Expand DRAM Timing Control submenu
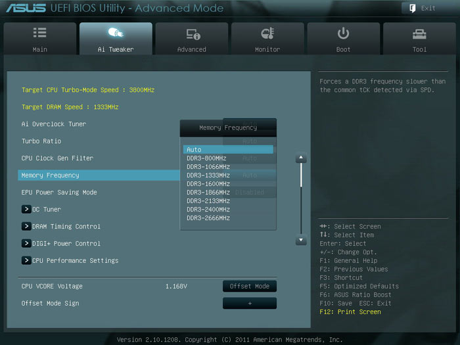The height and width of the screenshot is (345, 460). [x=27, y=227]
